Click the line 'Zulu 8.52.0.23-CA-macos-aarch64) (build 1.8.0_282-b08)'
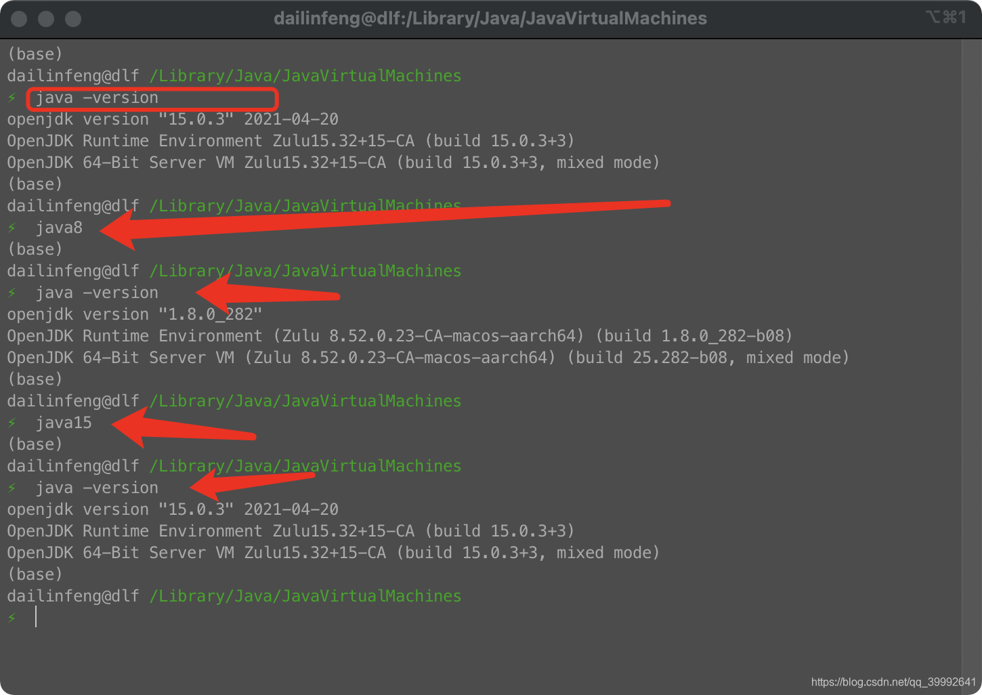This screenshot has width=982, height=695. point(400,336)
